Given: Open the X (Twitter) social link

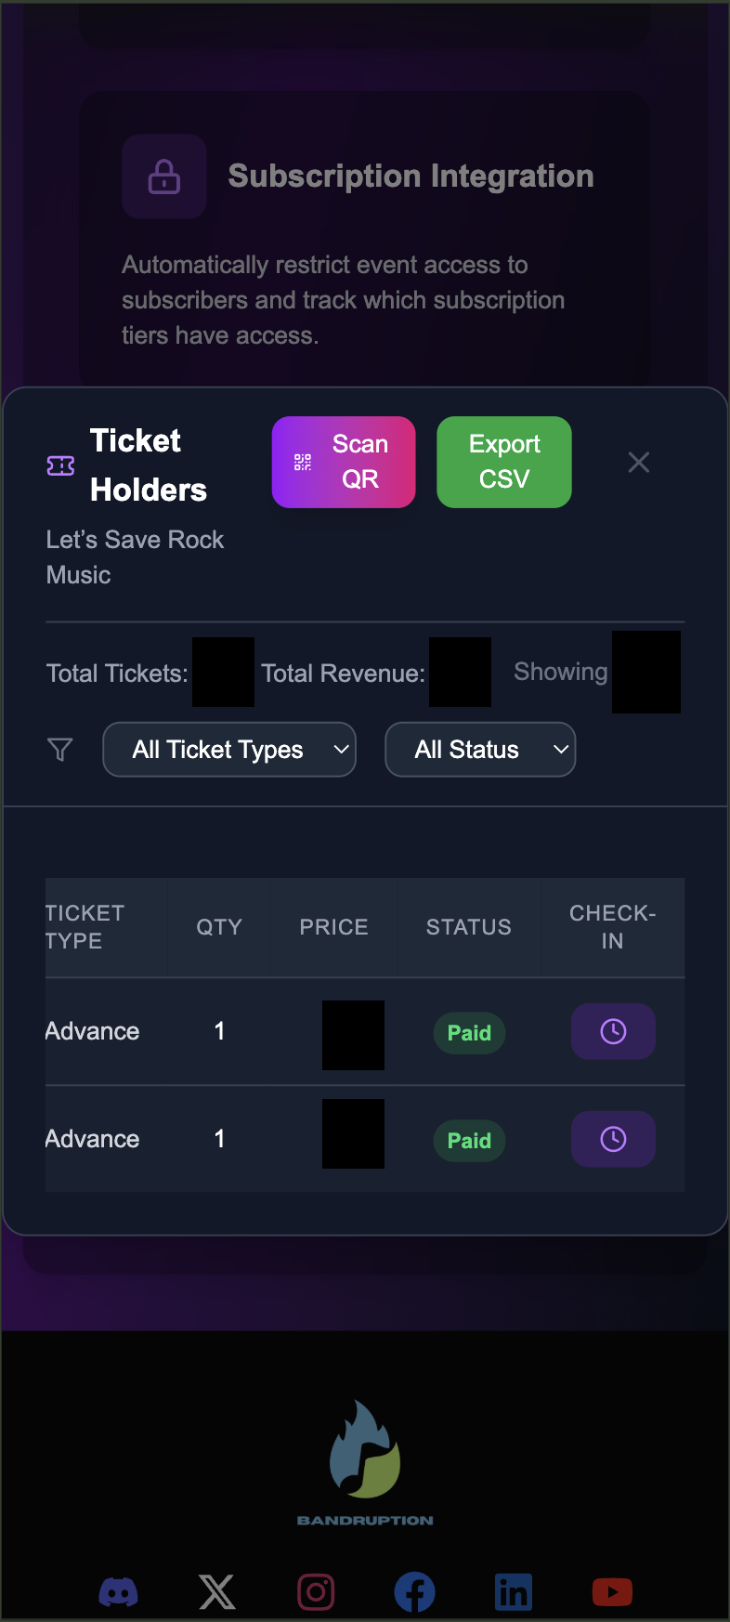Looking at the screenshot, I should click(x=217, y=1592).
